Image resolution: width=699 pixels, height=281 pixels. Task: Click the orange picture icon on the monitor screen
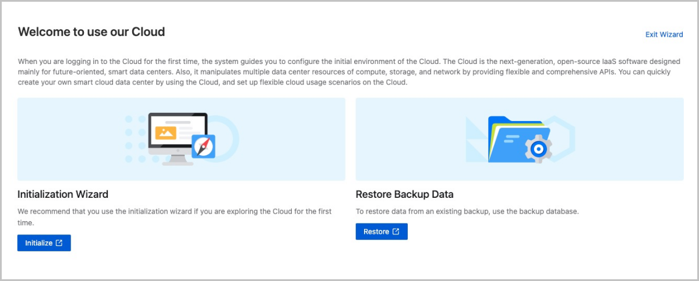165,132
